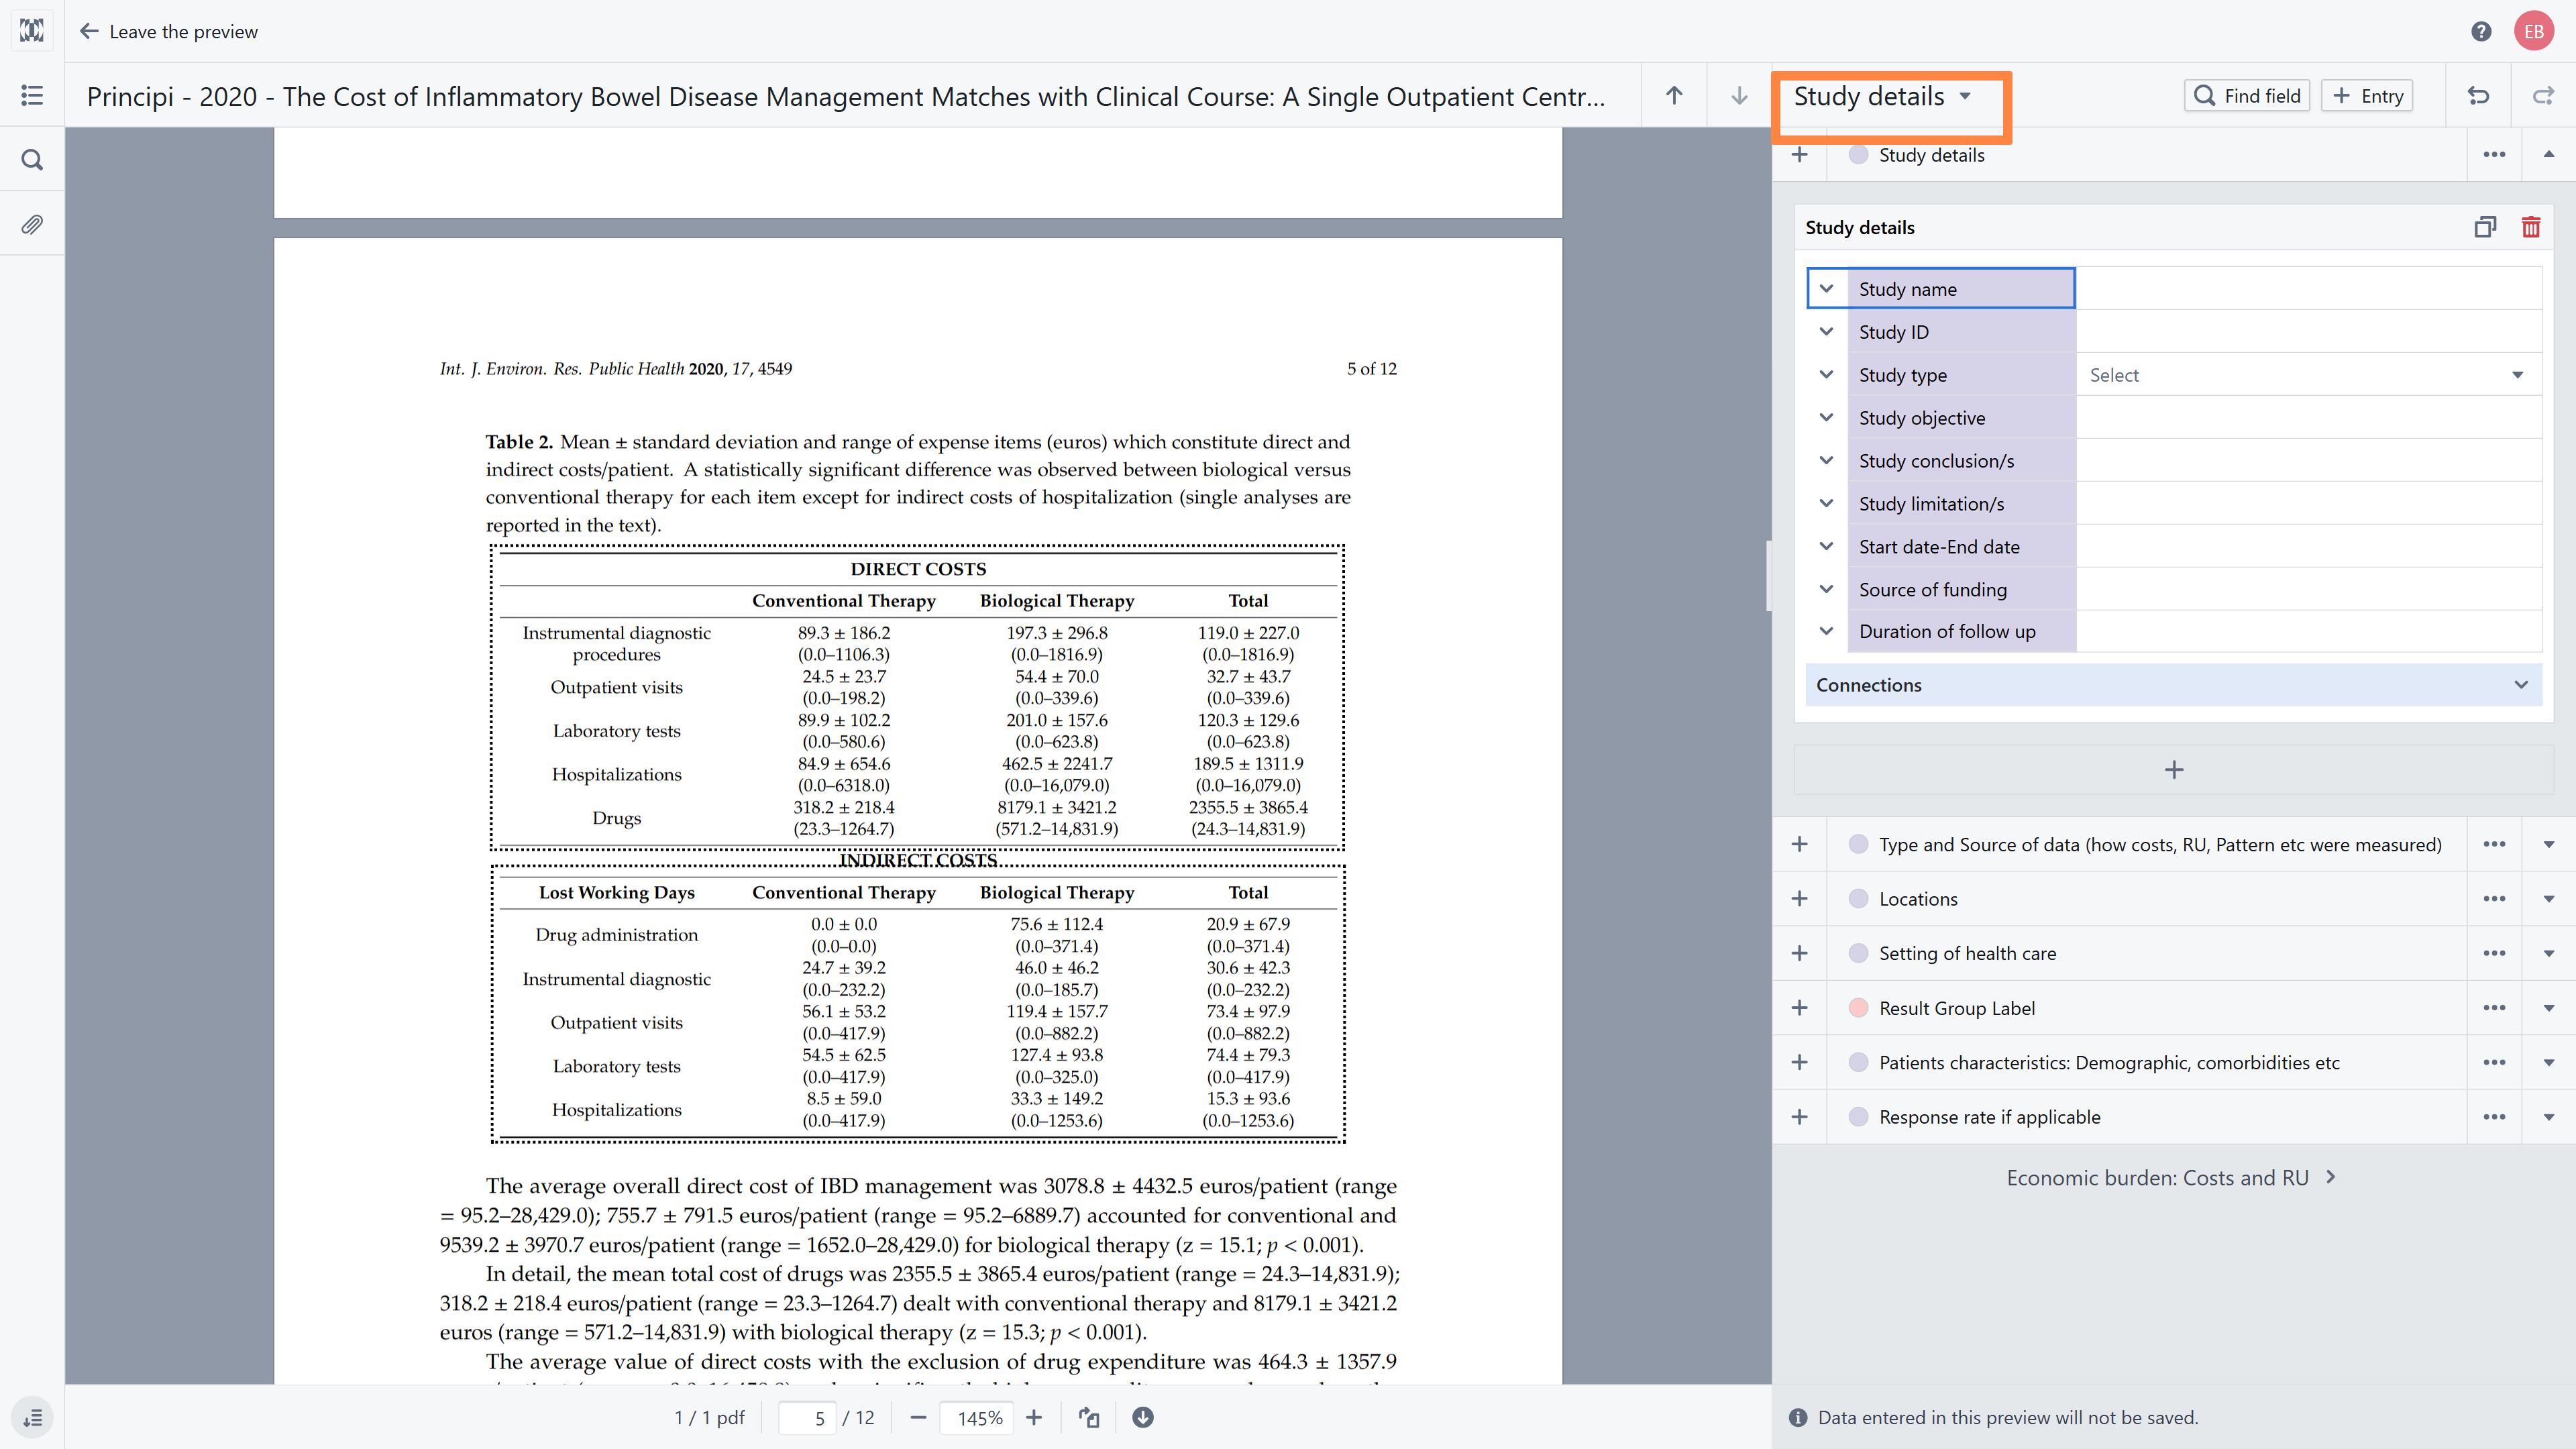2576x1449 pixels.
Task: Add a new Study details entry with plus bar
Action: click(x=2174, y=770)
